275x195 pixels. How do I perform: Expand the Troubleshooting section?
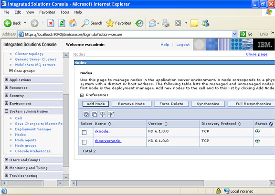tap(7, 175)
